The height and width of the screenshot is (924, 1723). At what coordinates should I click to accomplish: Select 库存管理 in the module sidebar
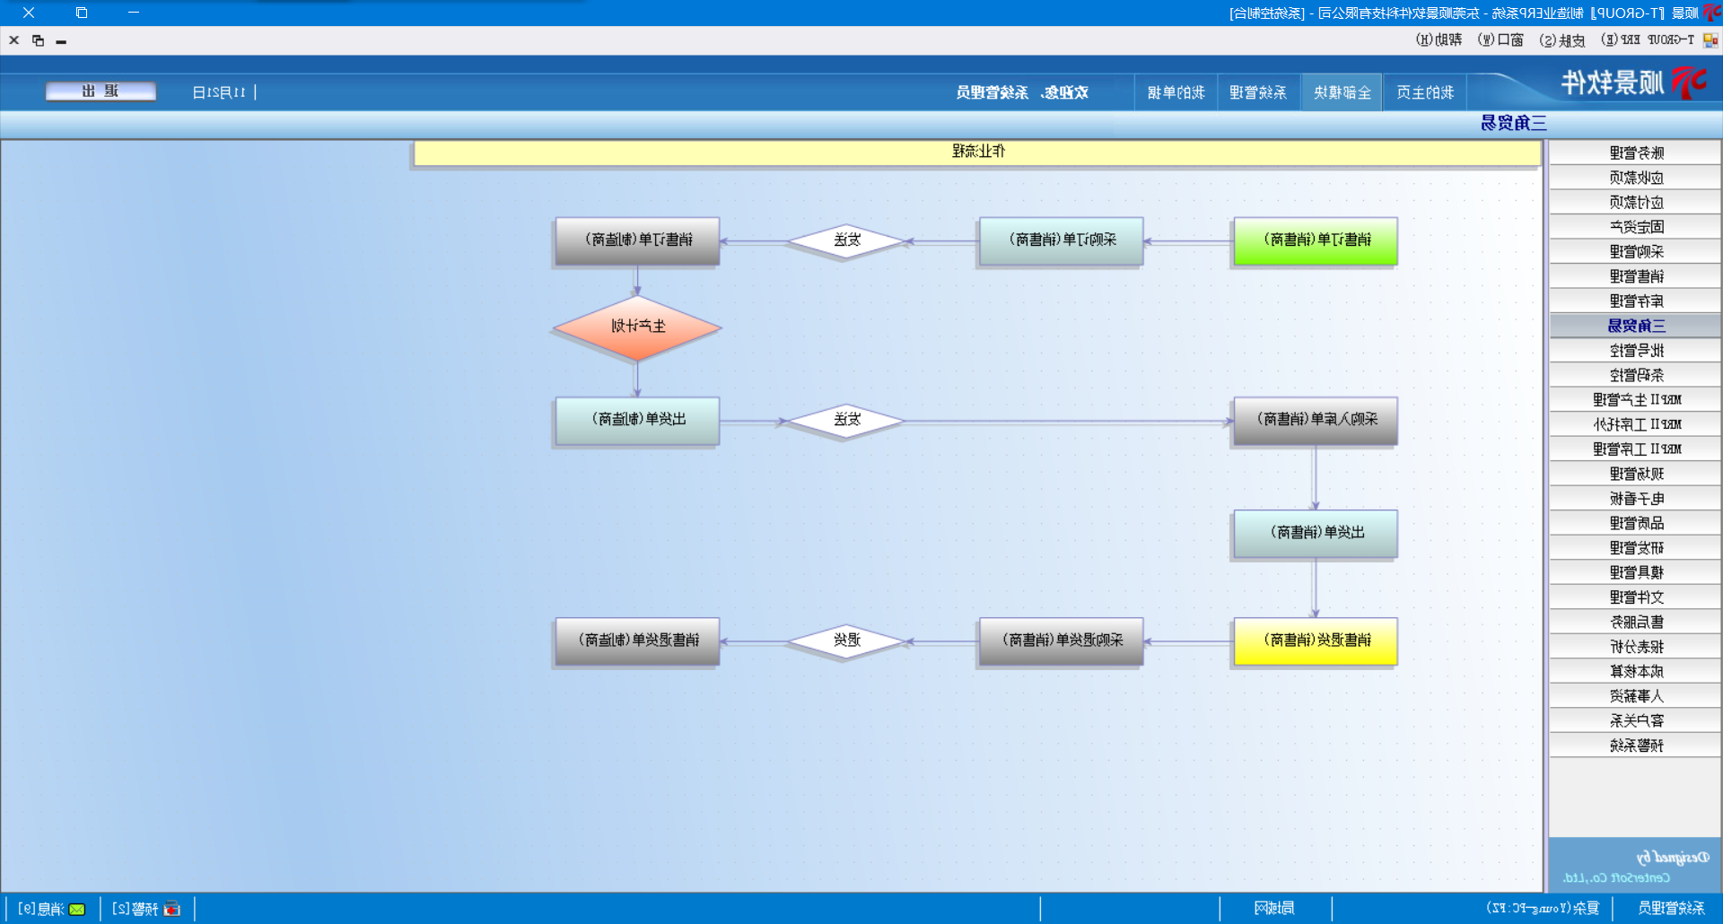(1635, 301)
